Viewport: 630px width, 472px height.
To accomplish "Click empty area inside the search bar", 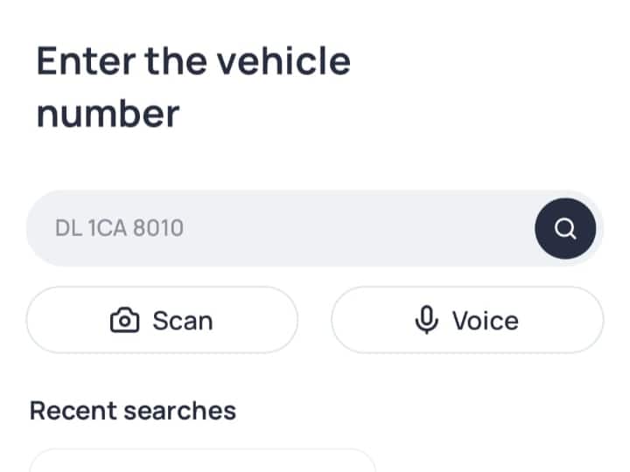I will [x=367, y=229].
